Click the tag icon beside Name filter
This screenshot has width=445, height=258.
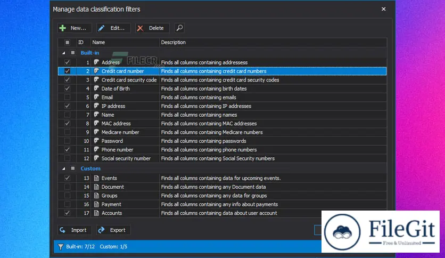point(96,115)
